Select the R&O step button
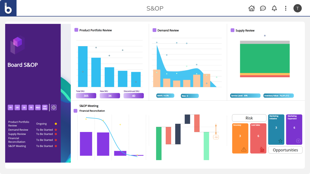 38,107
